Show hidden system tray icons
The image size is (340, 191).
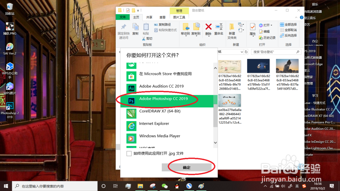point(266,186)
